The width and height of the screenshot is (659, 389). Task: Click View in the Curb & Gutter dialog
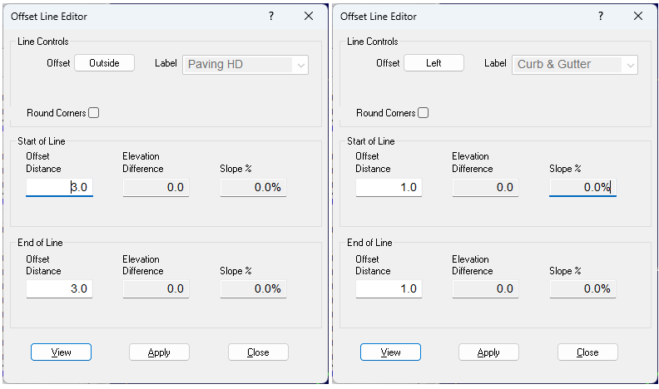(390, 352)
